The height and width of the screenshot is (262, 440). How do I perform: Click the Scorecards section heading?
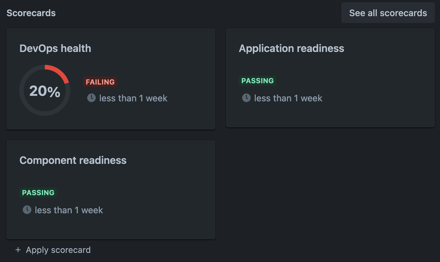[31, 13]
